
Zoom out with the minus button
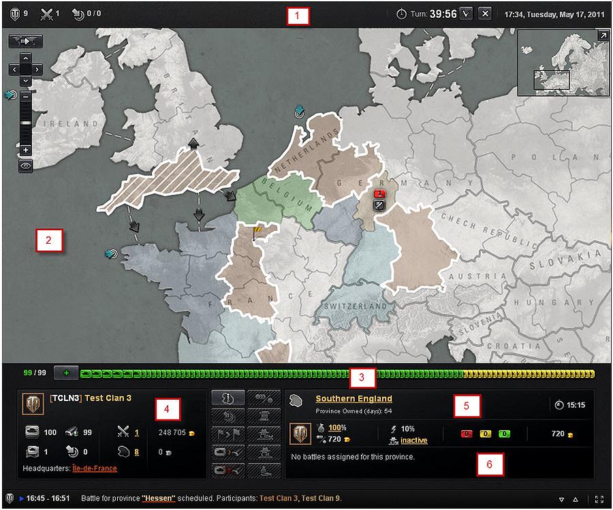point(25,97)
